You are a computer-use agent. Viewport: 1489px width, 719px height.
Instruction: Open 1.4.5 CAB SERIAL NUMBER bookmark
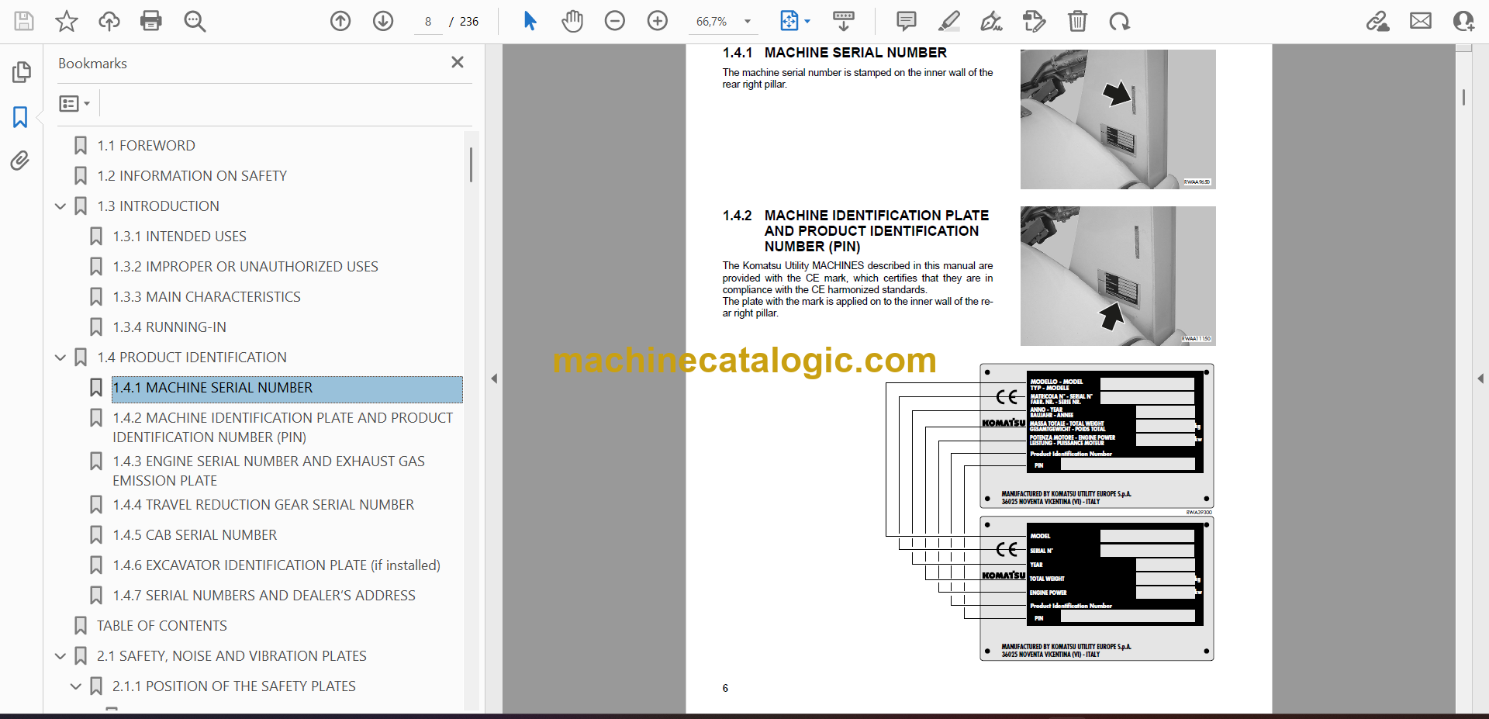click(x=195, y=535)
